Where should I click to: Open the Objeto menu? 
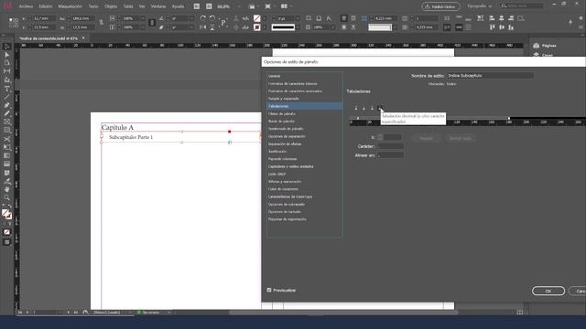click(x=111, y=6)
